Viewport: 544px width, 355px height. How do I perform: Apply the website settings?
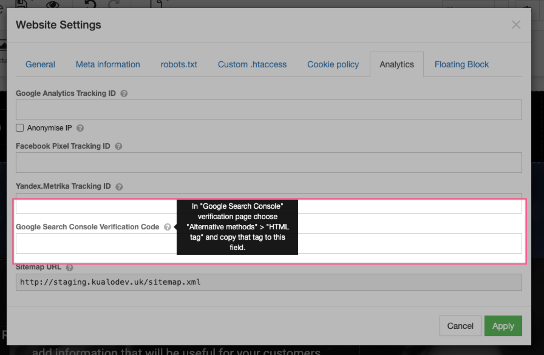click(503, 326)
